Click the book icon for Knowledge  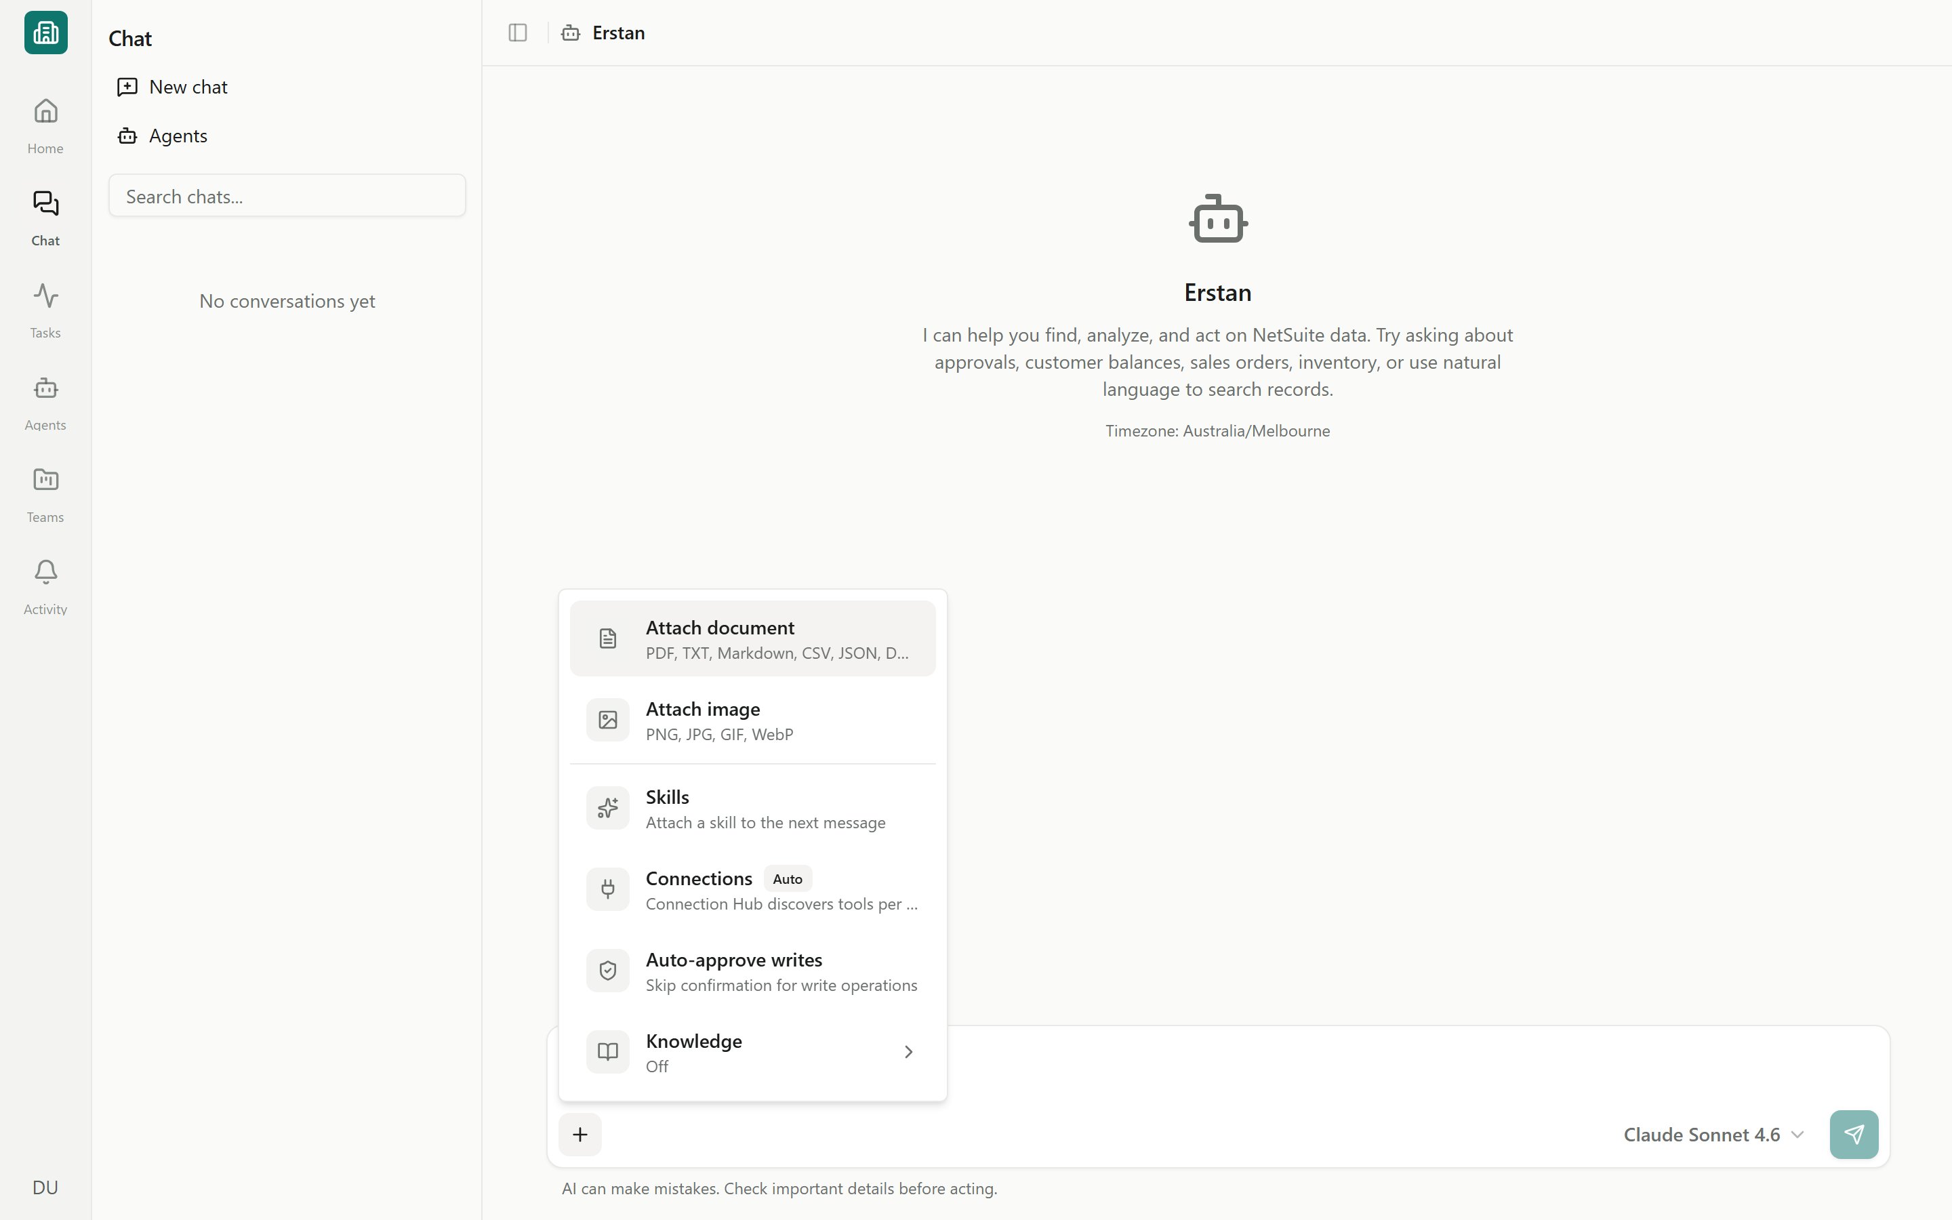[607, 1051]
